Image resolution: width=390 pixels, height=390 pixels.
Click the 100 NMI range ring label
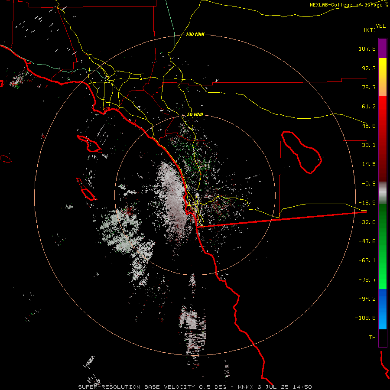[195, 34]
